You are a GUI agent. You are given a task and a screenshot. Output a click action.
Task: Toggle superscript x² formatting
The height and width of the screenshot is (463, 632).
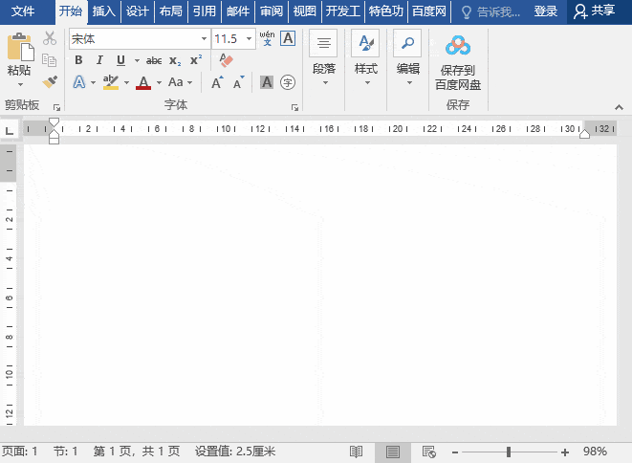click(x=196, y=59)
